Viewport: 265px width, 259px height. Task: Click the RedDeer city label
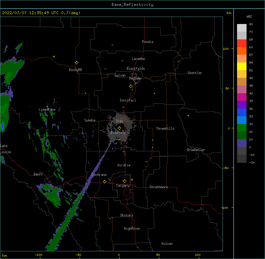[x=135, y=78]
